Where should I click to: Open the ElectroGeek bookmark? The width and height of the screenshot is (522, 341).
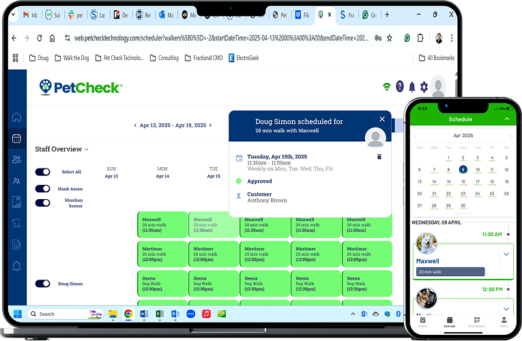coord(244,58)
